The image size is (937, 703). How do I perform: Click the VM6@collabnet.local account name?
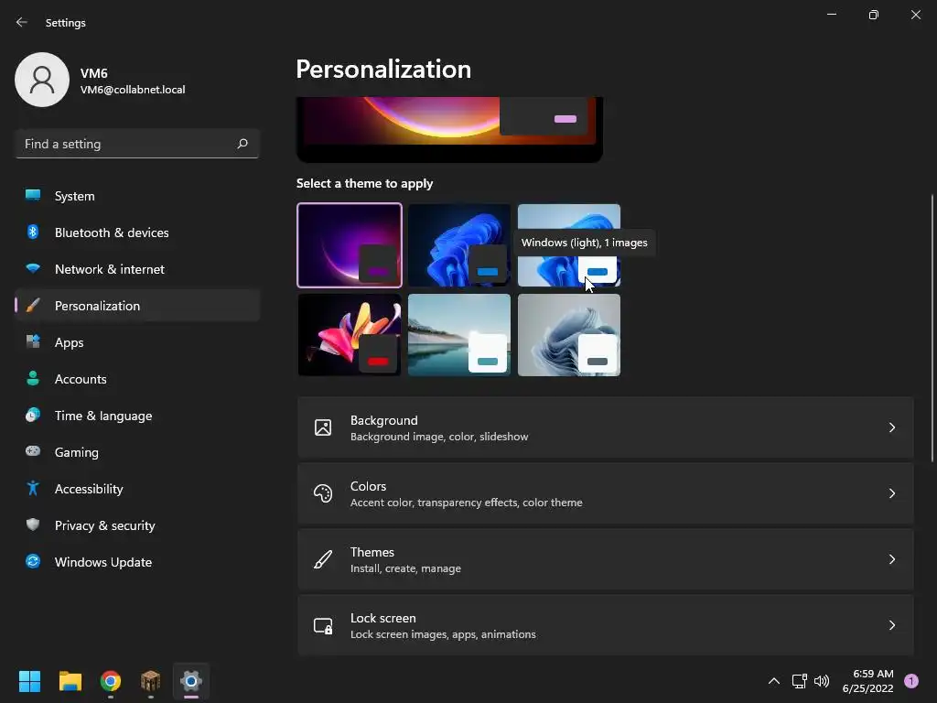click(133, 90)
